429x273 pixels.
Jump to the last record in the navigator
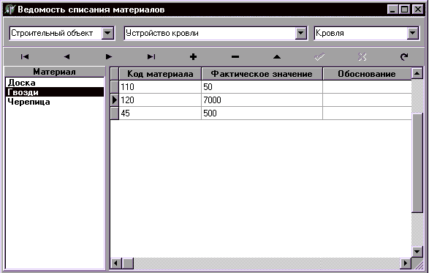click(151, 57)
